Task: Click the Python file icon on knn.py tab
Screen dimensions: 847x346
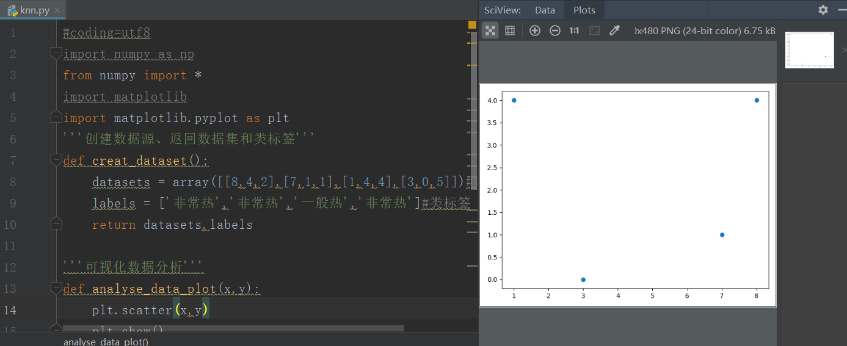Action: click(12, 10)
